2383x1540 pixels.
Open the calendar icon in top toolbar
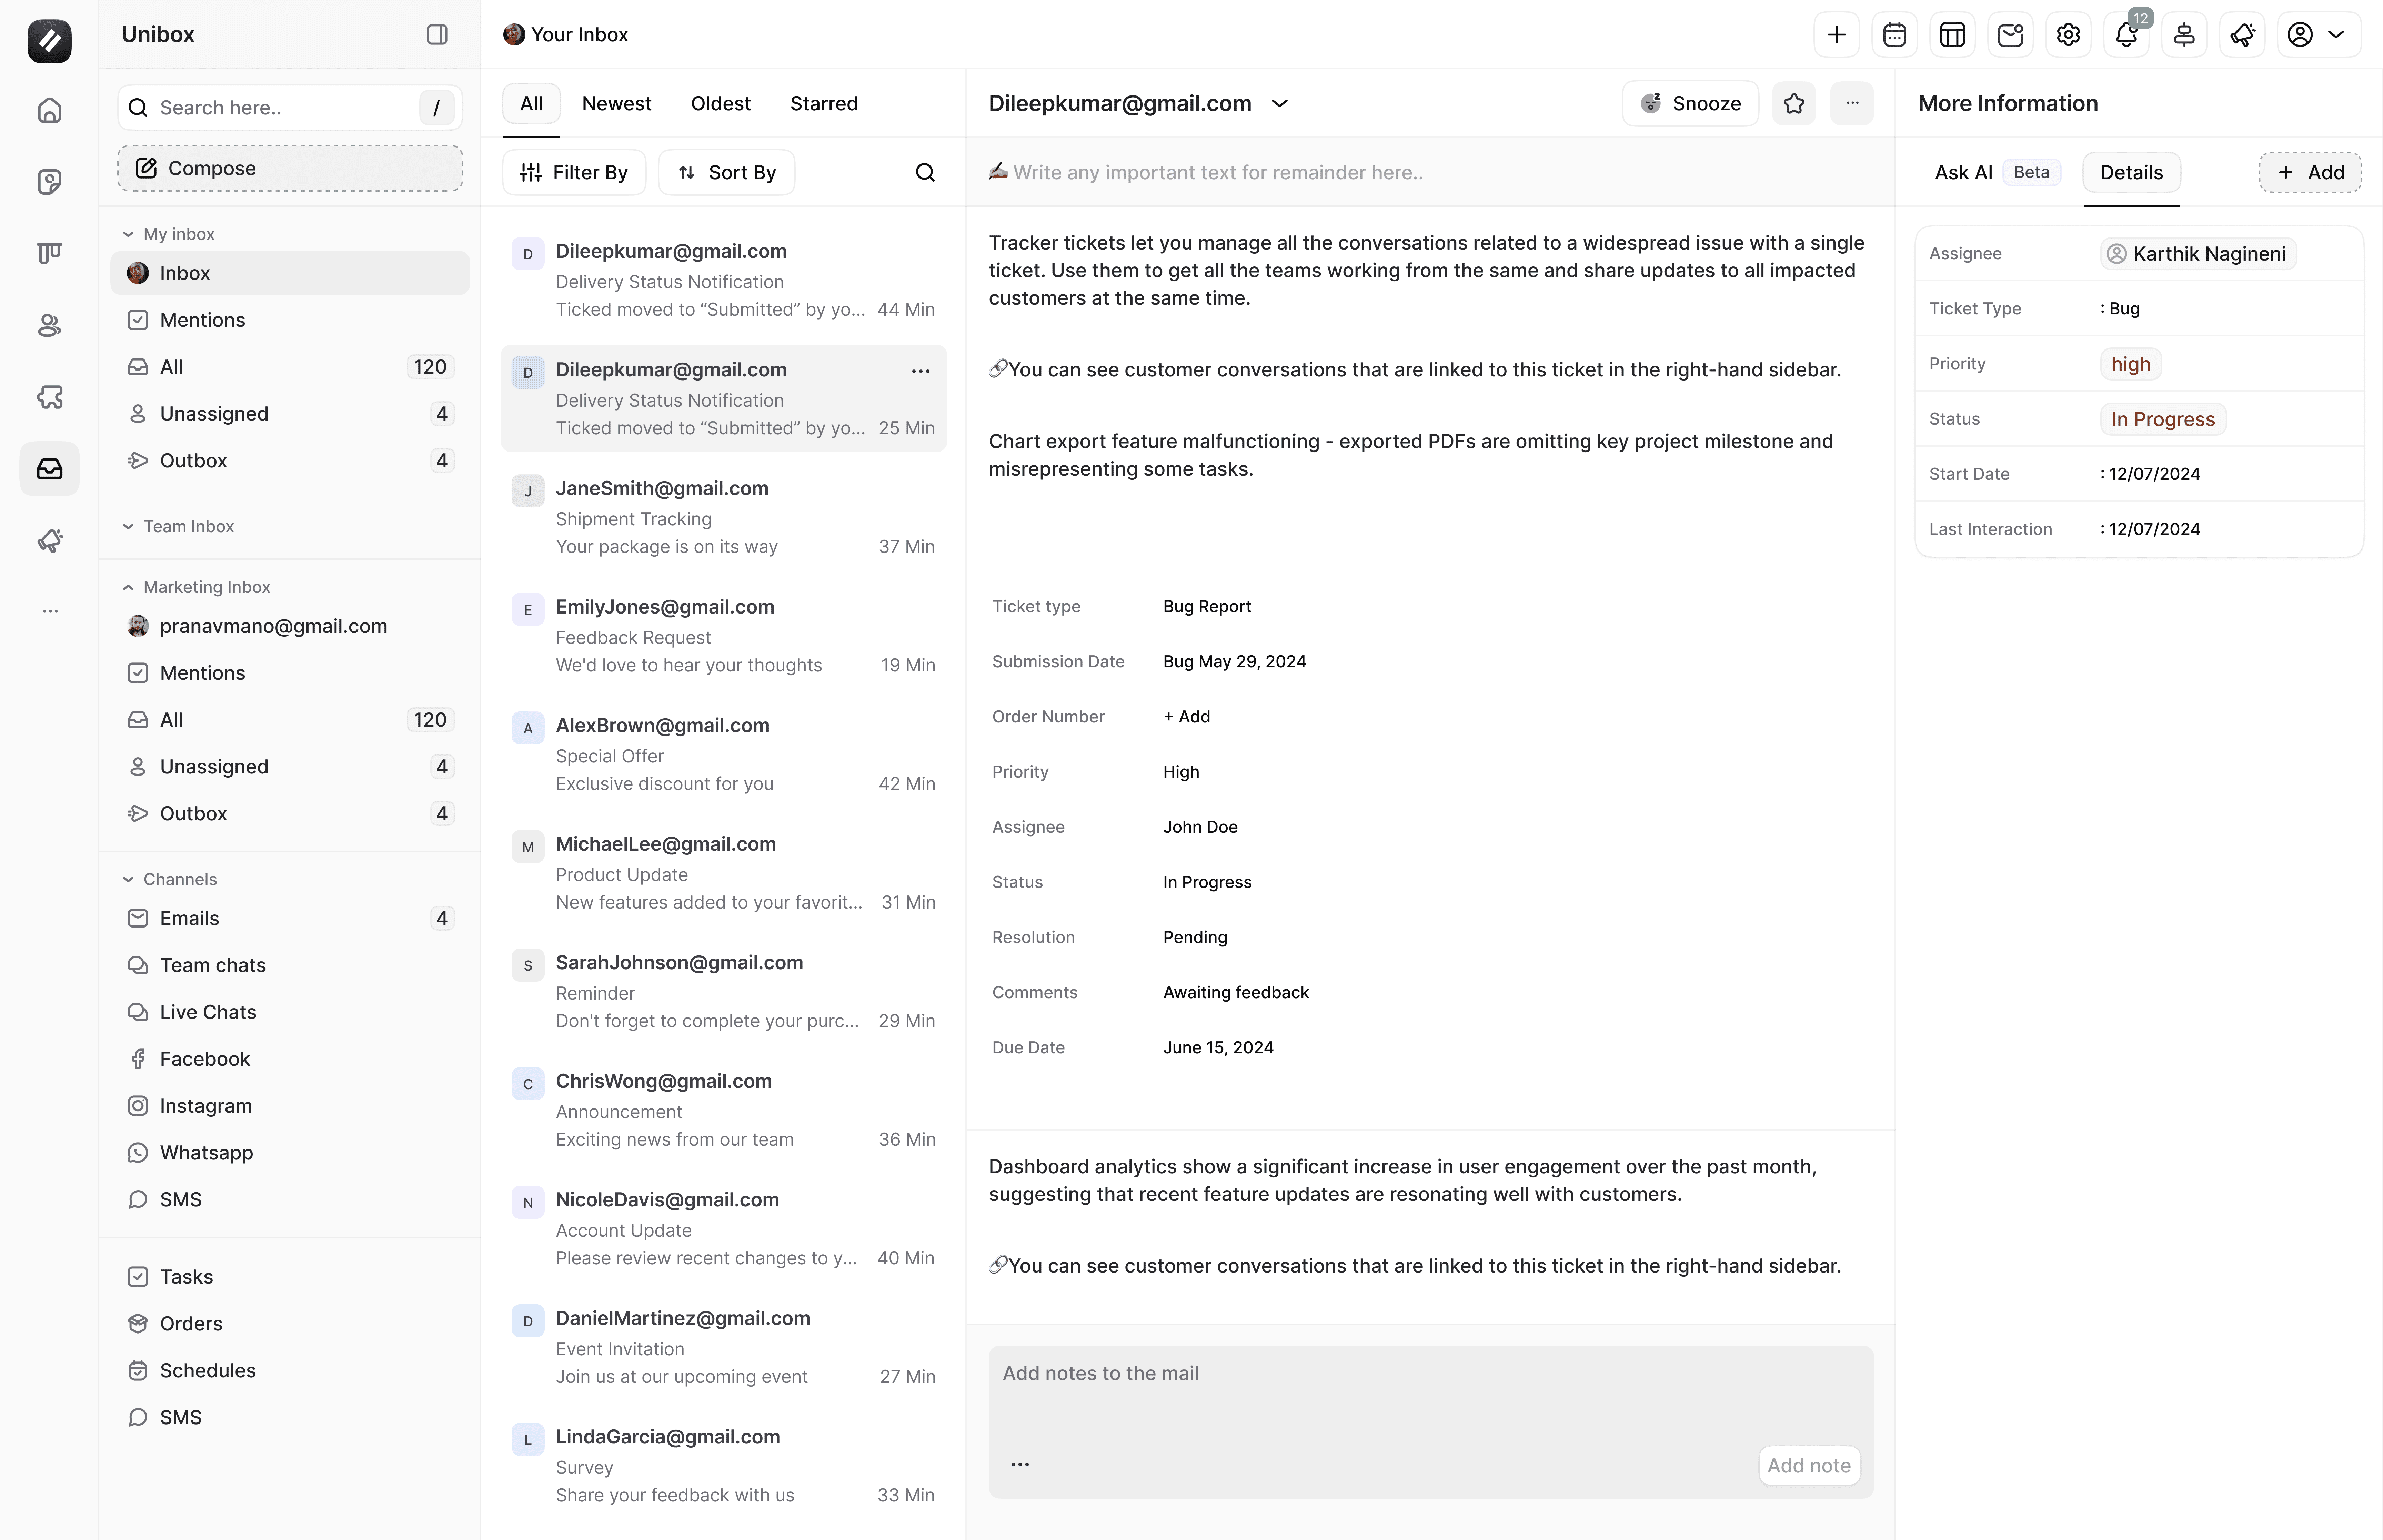point(1894,35)
